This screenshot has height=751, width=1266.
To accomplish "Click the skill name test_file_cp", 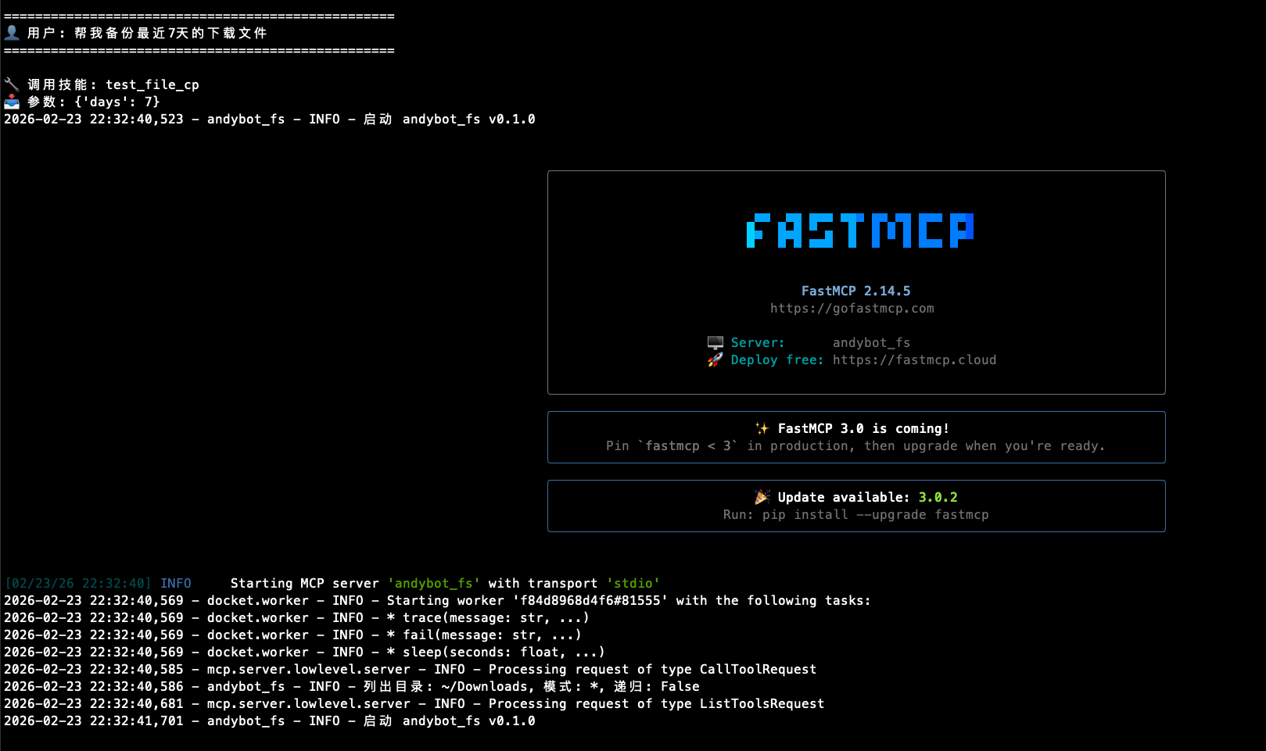I will click(x=152, y=84).
